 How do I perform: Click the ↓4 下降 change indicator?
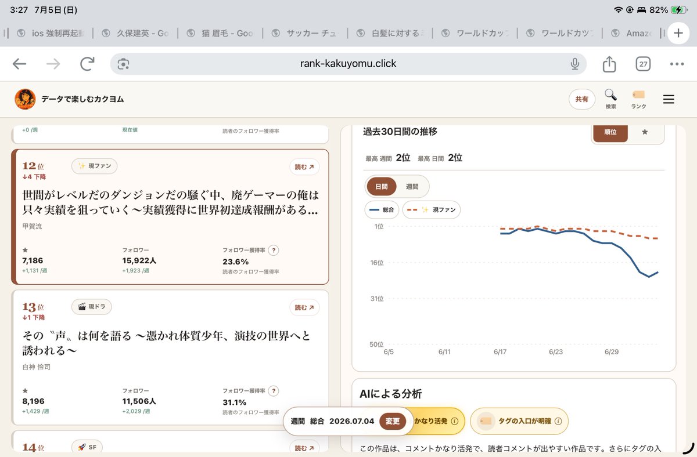34,177
